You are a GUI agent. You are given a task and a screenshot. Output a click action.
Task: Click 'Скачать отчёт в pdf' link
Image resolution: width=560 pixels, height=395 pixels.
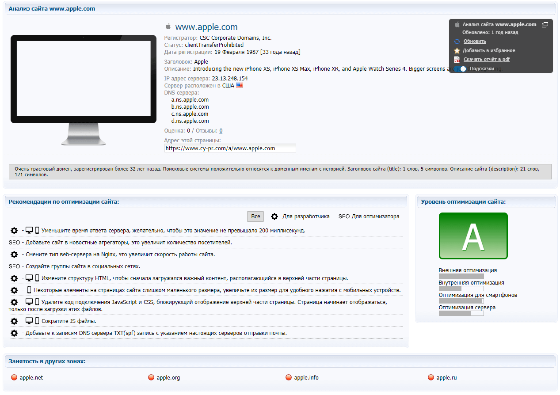pyautogui.click(x=486, y=59)
